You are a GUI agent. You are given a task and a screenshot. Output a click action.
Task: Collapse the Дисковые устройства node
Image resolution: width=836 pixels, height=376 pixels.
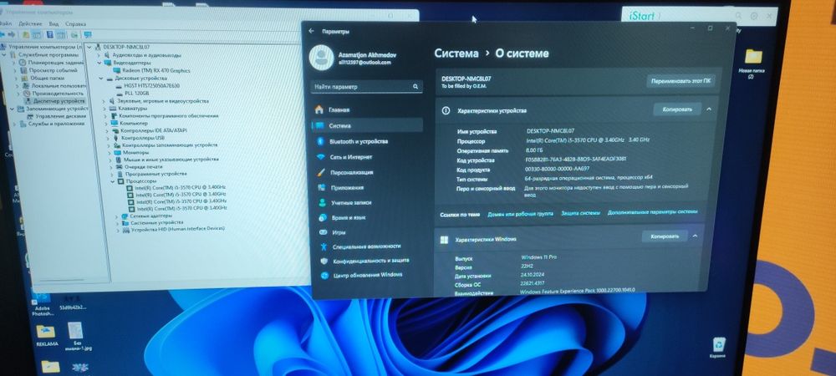[101, 78]
